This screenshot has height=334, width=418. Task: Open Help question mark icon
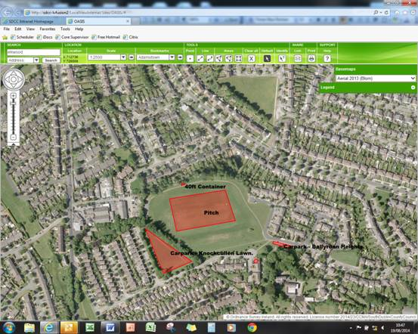(327, 59)
